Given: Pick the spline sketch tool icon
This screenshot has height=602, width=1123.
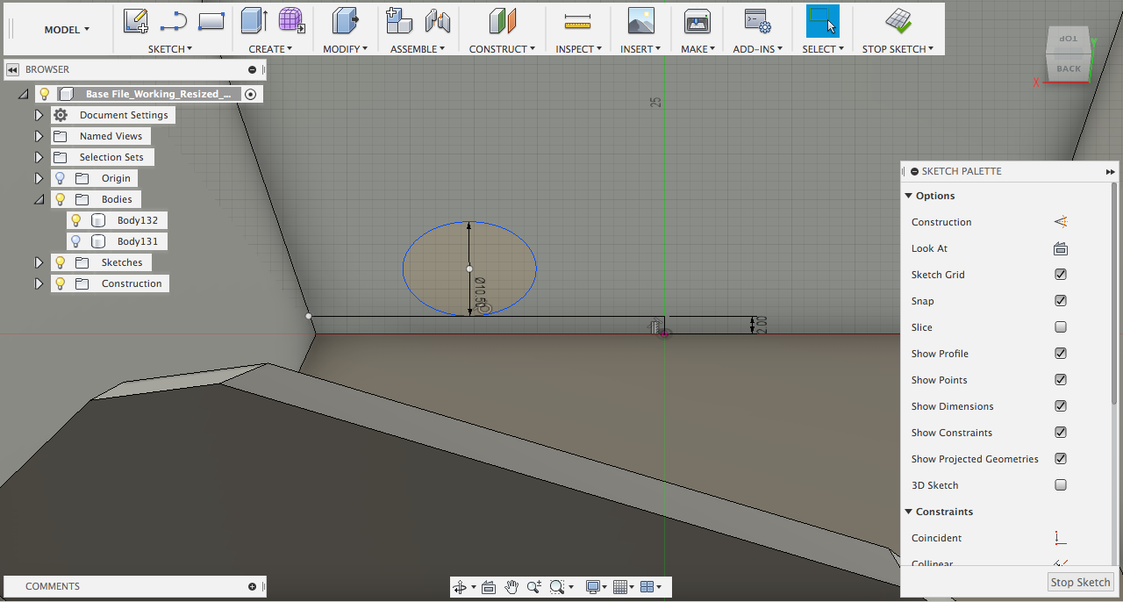Looking at the screenshot, I should click(174, 21).
